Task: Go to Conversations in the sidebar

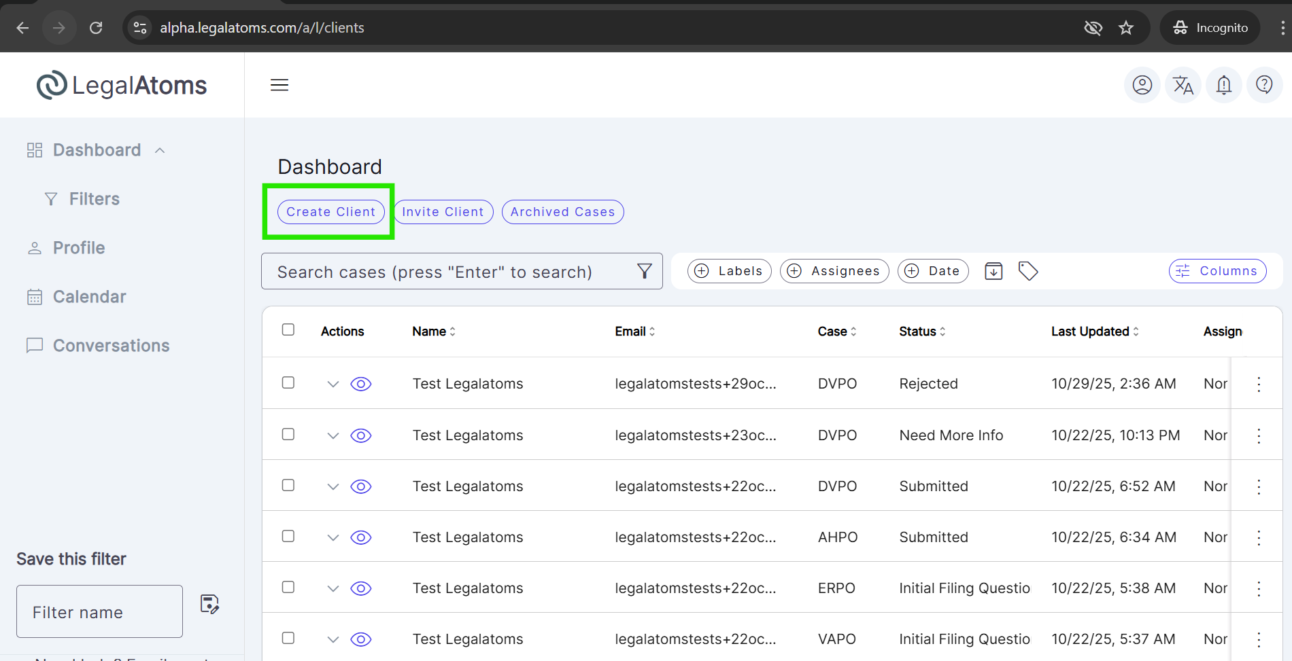Action: point(111,346)
